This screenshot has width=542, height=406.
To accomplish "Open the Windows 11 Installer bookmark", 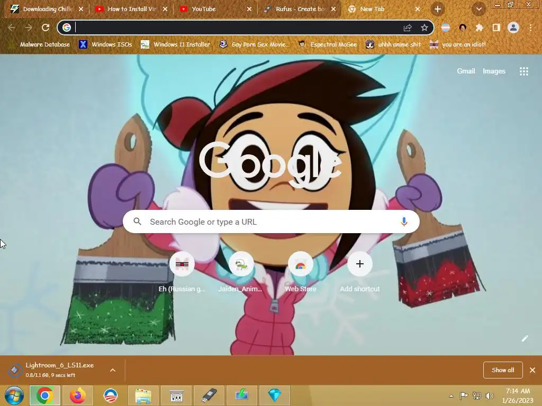I will tap(176, 44).
